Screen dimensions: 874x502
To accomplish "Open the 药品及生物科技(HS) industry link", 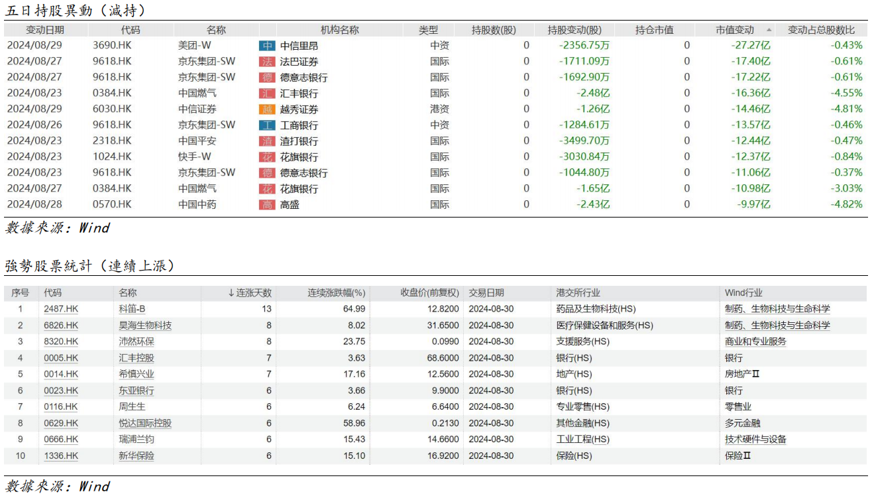I will coord(596,309).
